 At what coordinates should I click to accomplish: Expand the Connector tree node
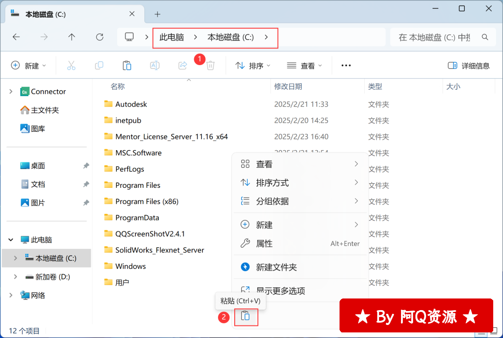(x=11, y=92)
